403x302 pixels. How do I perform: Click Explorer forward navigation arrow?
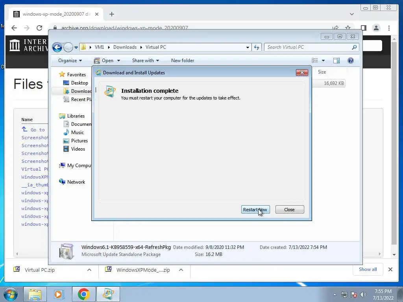68,47
